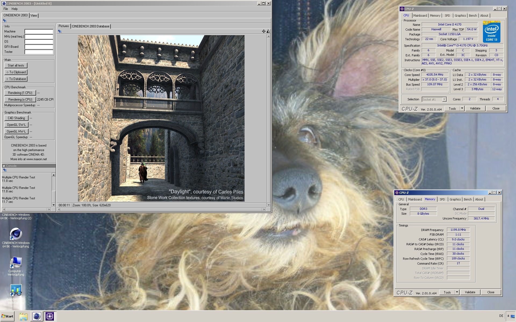Open the Help menu in Cinebench
This screenshot has height=322, width=516.
click(15, 9)
